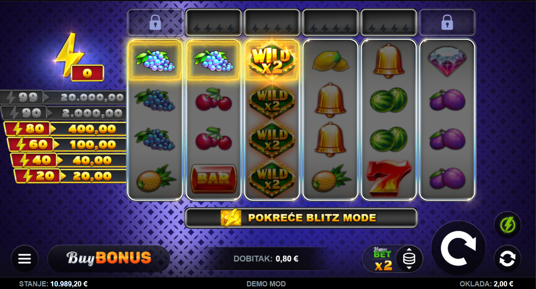Click the locked slot above the first reel

click(x=155, y=23)
